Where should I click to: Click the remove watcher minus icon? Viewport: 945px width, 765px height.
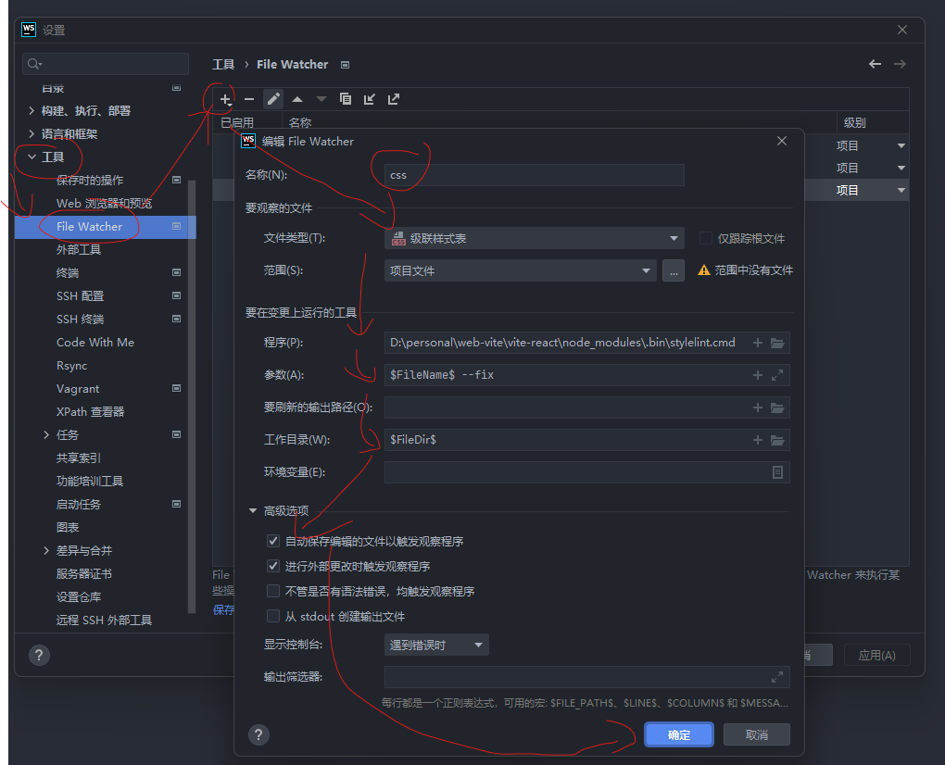(249, 99)
